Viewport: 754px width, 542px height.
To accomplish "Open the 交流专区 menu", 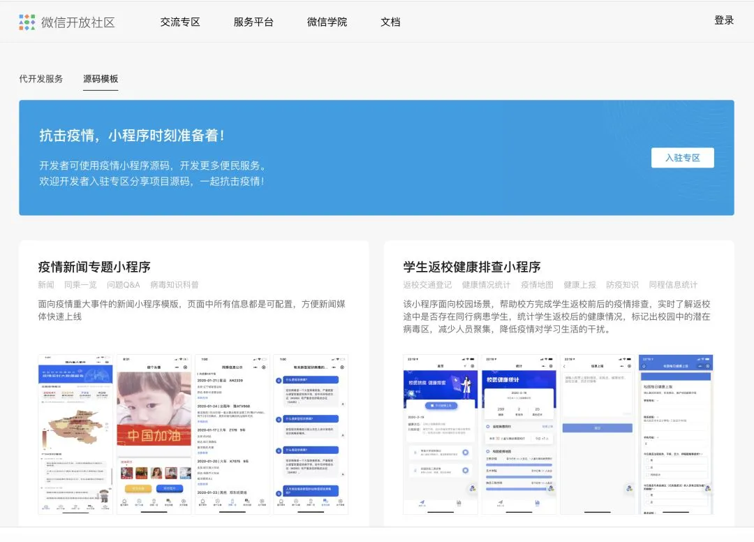I will [180, 22].
